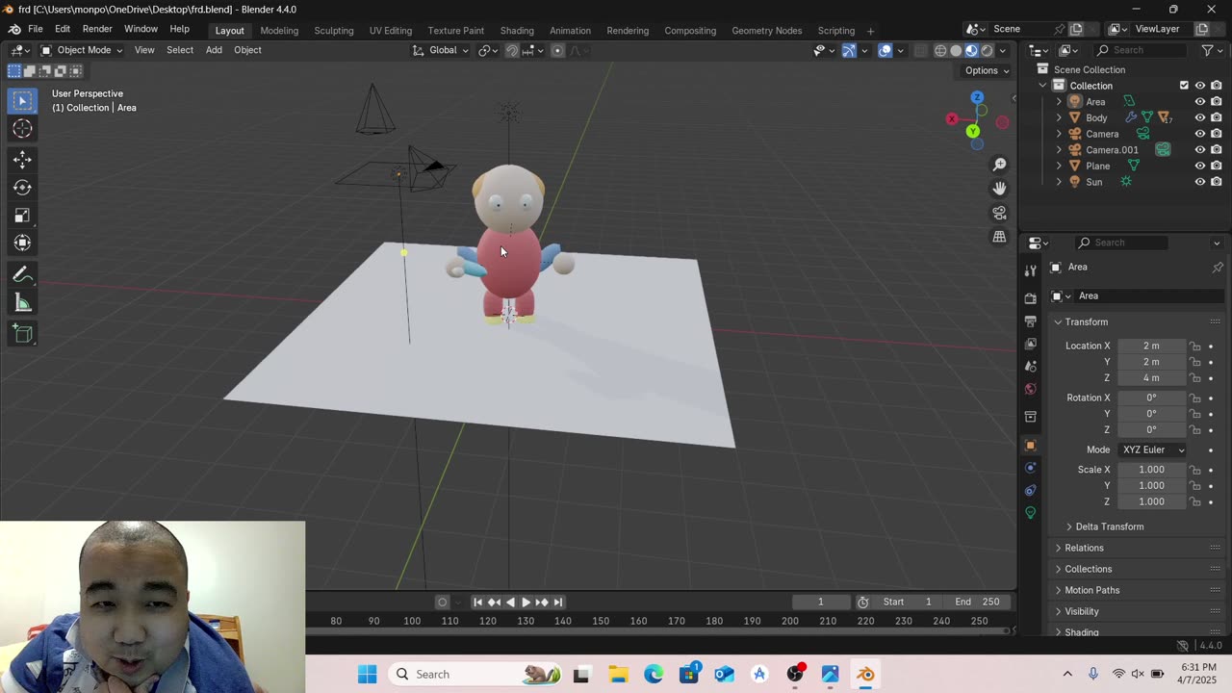Hide the Body object in viewport
1232x693 pixels.
click(x=1199, y=117)
